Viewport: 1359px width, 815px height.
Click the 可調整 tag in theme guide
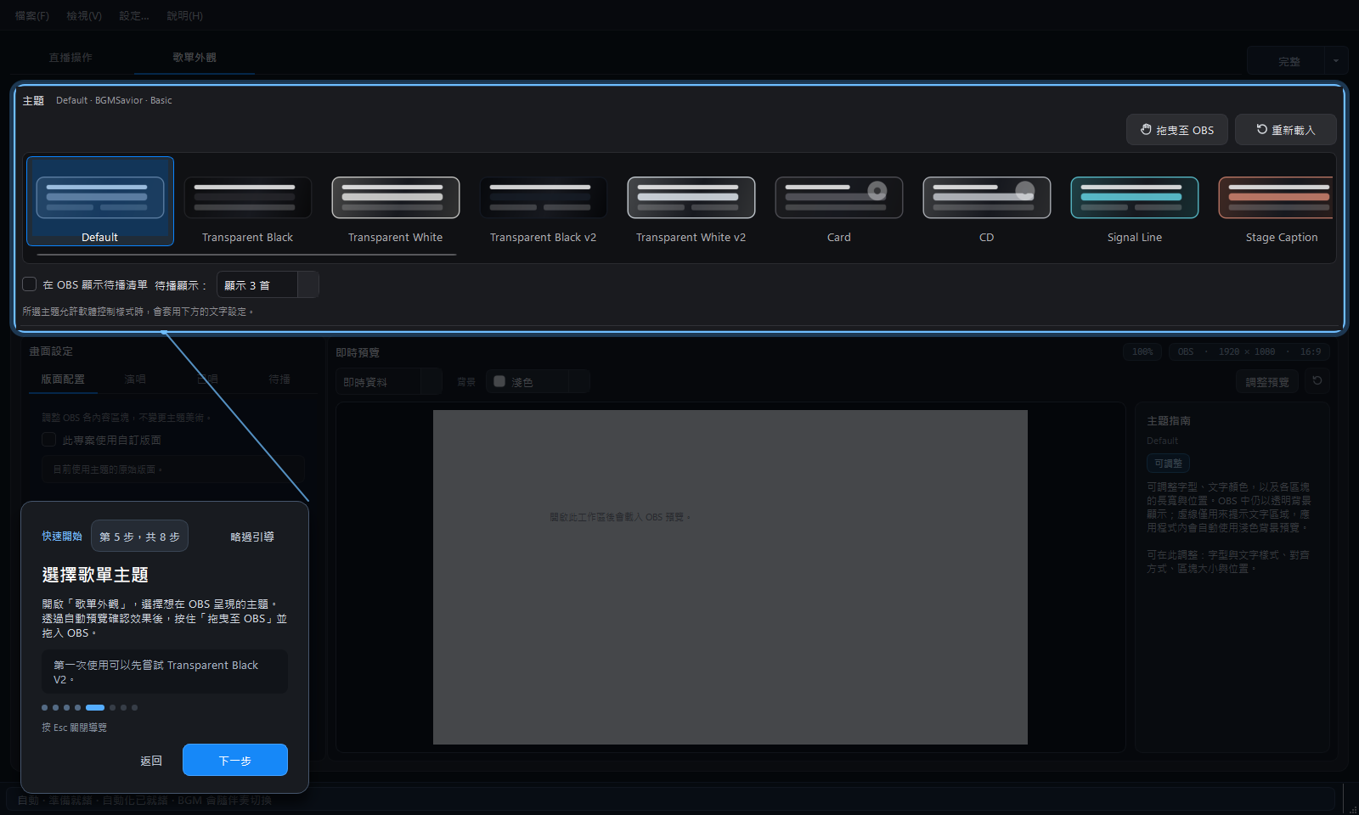click(x=1168, y=464)
